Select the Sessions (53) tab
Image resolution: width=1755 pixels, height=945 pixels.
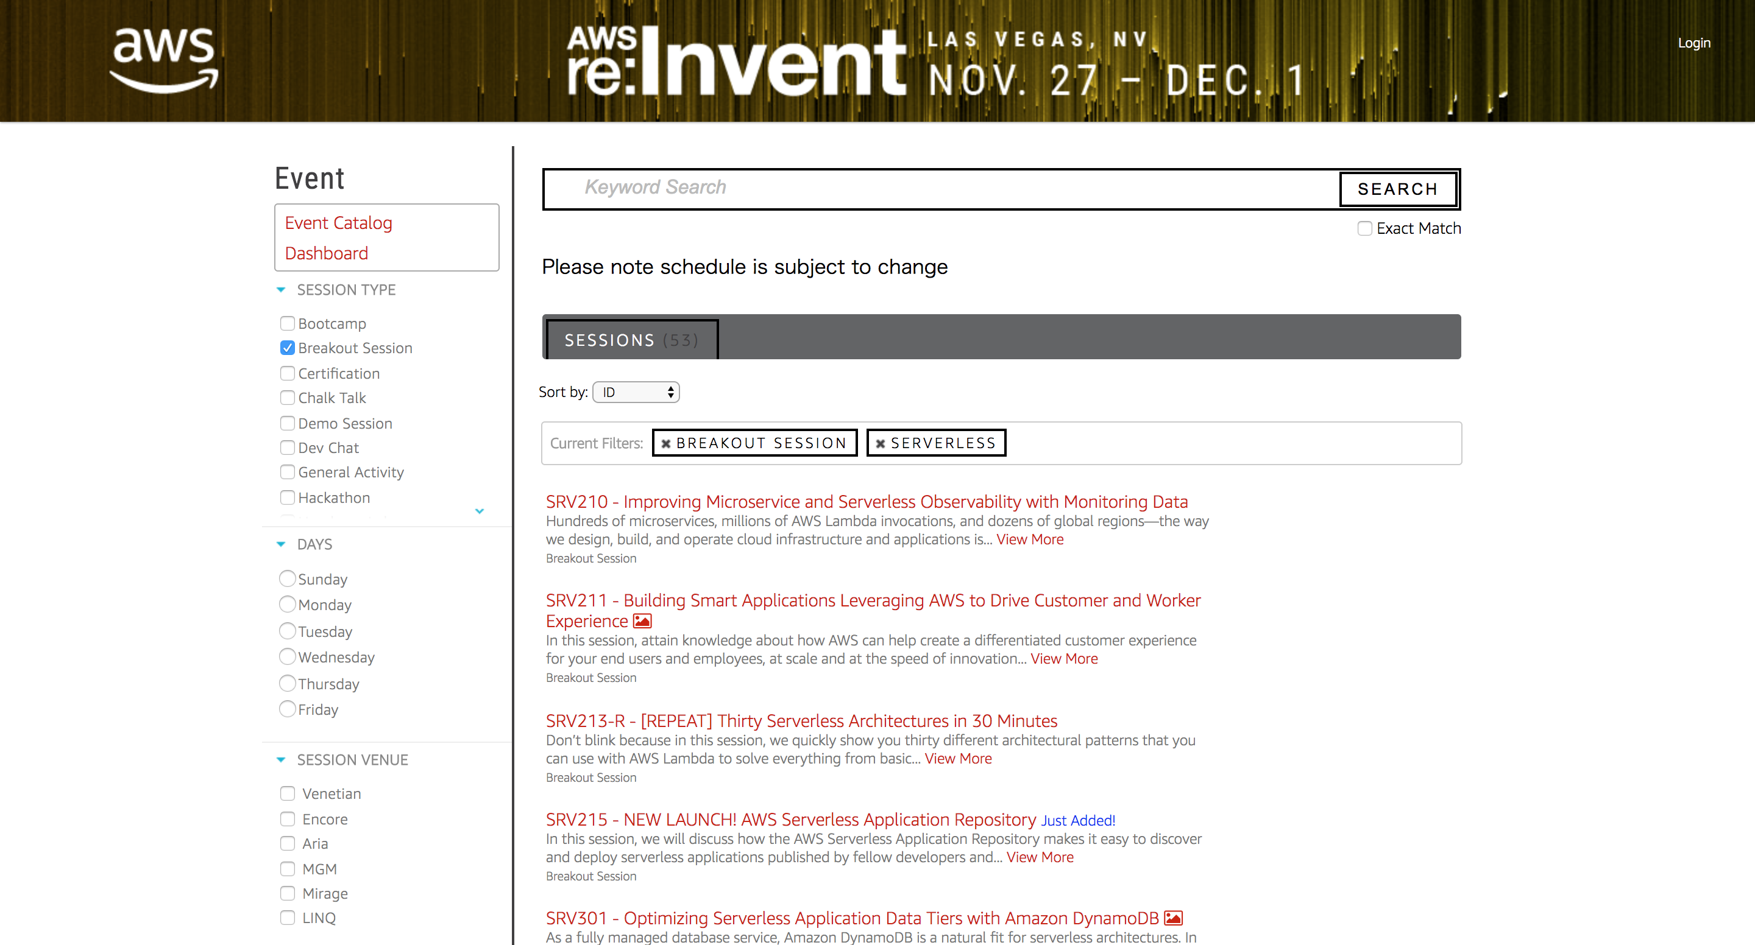pos(631,340)
